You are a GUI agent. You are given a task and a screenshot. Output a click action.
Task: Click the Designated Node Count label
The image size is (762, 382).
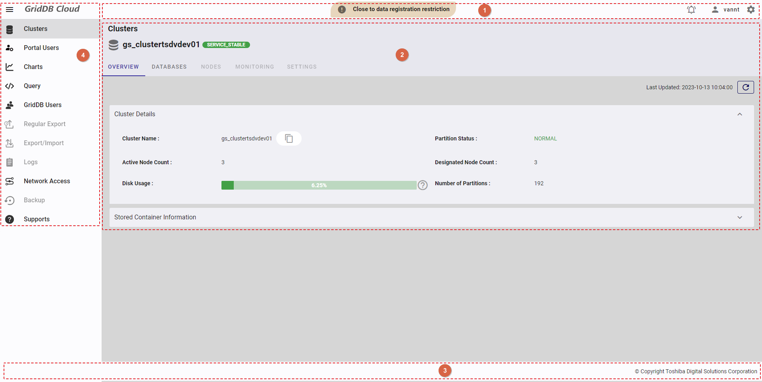466,162
